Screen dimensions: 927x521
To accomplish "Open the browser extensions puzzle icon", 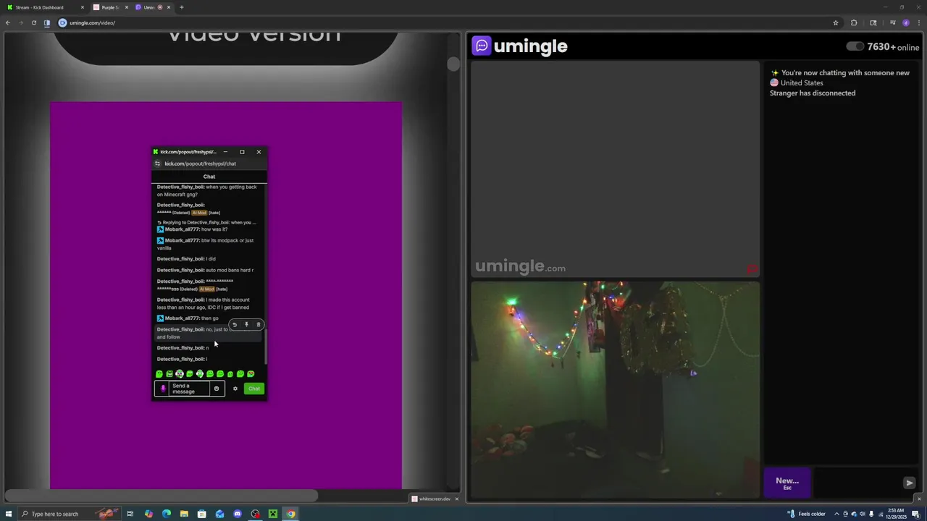I will (854, 22).
